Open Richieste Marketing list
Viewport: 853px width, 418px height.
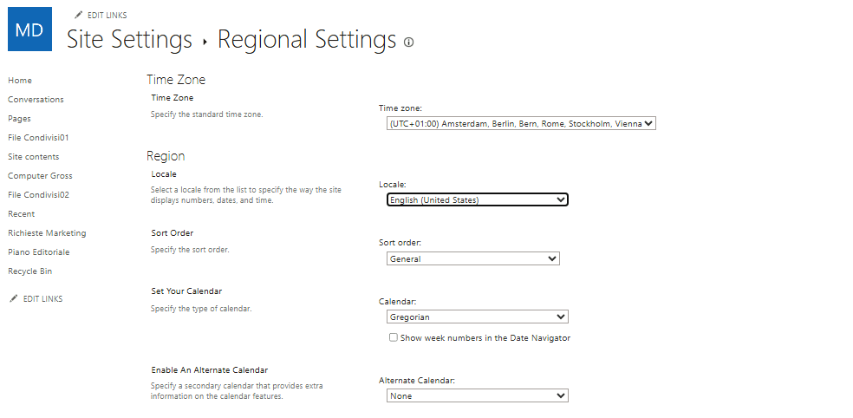coord(47,233)
